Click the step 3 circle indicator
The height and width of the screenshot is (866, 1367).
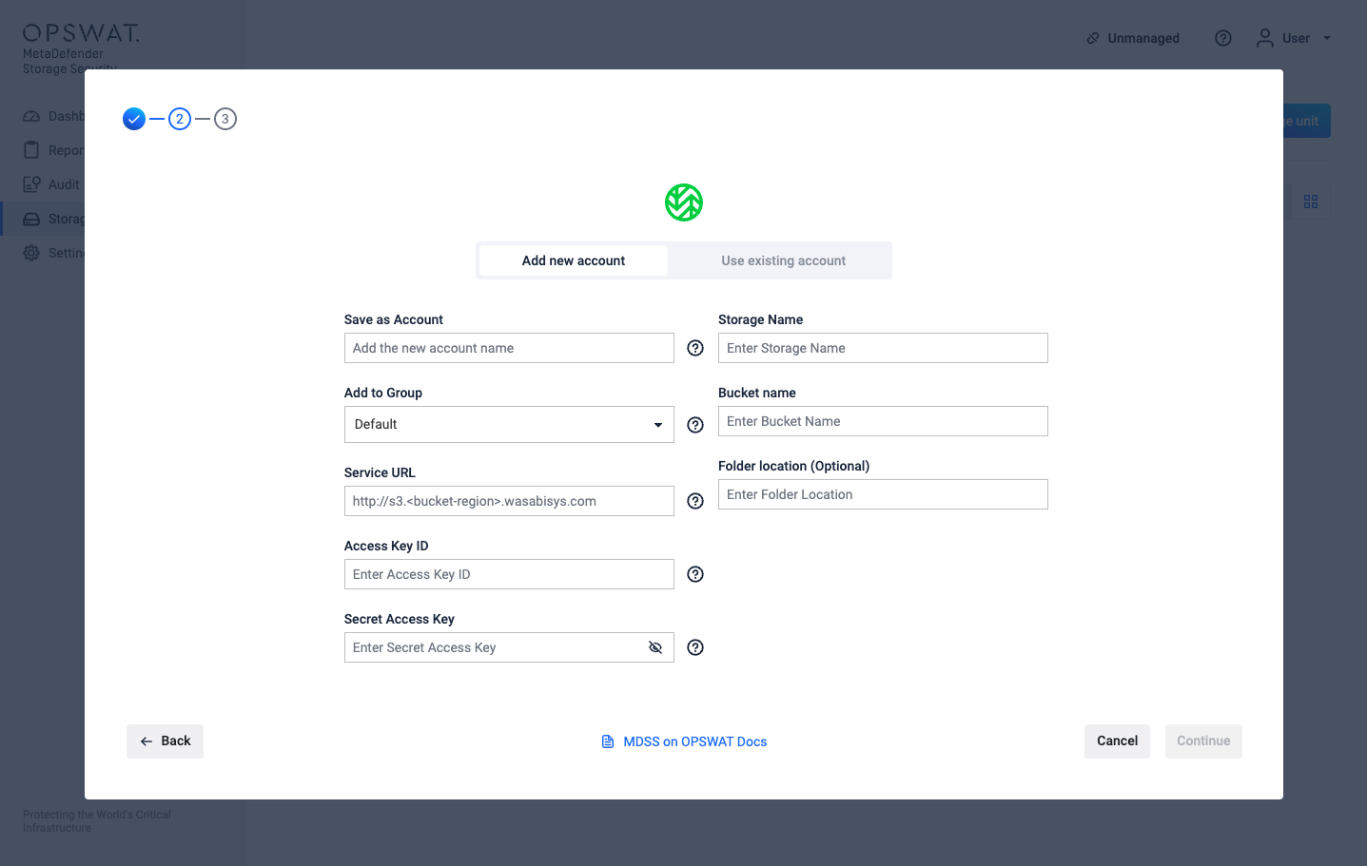coord(225,119)
